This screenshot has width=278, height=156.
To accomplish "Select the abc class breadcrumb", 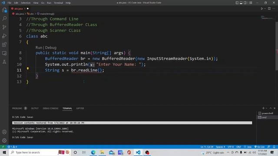I will pyautogui.click(x=30, y=13).
